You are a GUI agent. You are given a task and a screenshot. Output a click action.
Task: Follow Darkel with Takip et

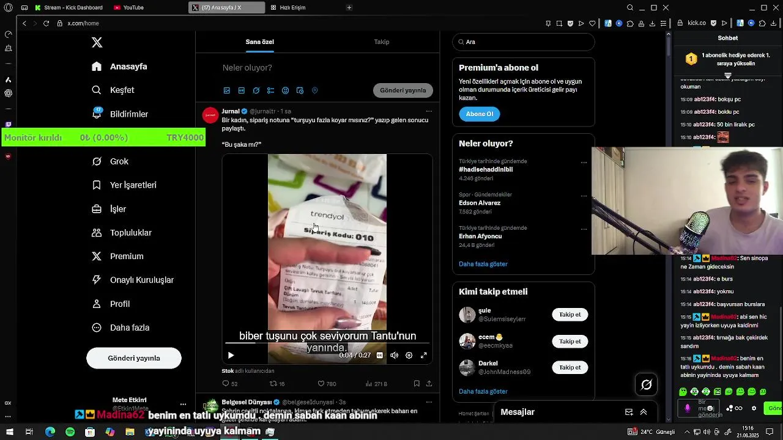coord(570,367)
